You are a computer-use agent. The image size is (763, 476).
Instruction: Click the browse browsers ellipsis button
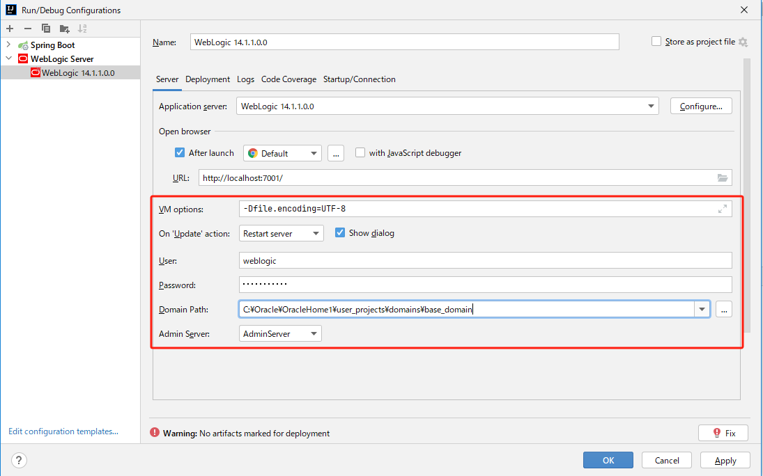[x=336, y=153]
